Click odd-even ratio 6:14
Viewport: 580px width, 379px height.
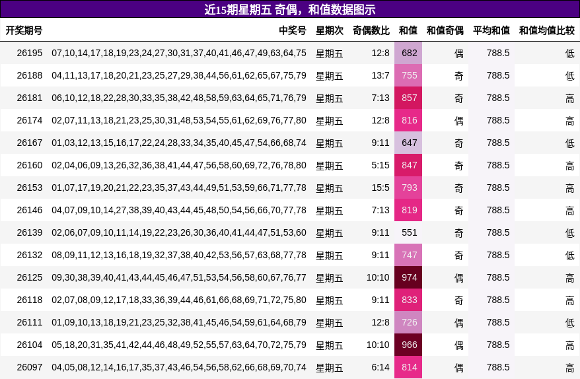pyautogui.click(x=381, y=367)
